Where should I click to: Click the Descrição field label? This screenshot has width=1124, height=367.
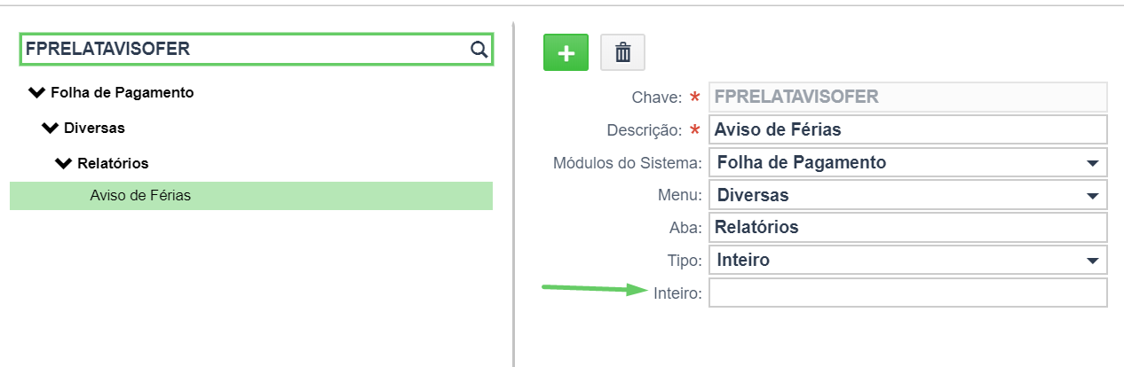click(x=644, y=129)
